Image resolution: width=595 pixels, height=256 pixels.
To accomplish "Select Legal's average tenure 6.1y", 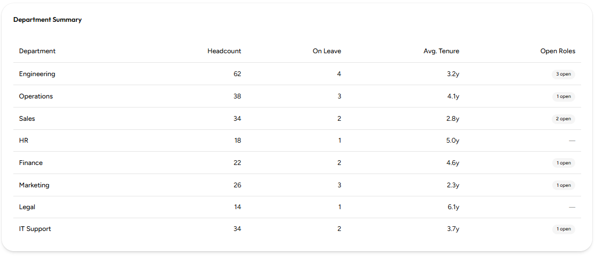I will pos(453,207).
